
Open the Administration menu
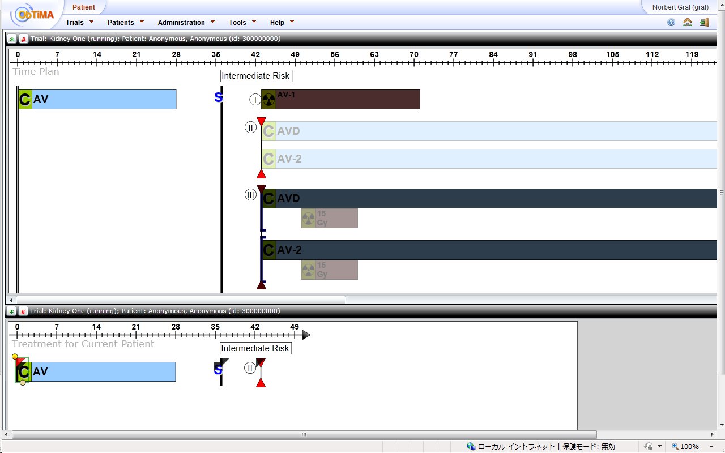181,23
